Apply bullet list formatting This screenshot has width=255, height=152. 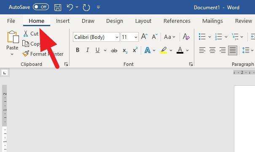click(x=202, y=37)
